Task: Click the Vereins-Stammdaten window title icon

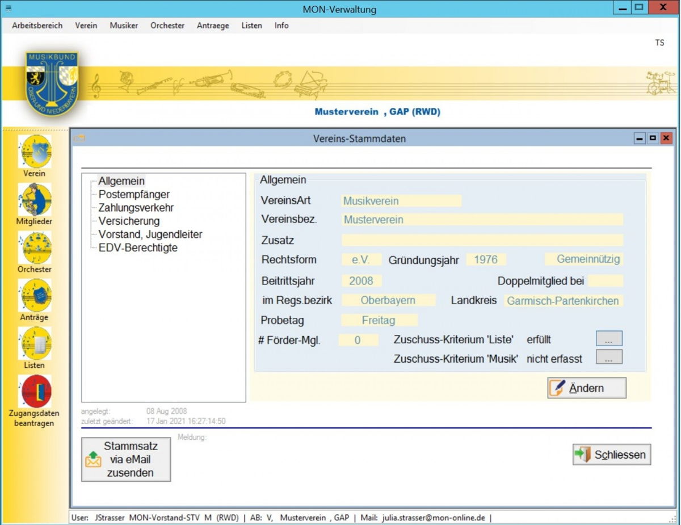Action: (79, 138)
